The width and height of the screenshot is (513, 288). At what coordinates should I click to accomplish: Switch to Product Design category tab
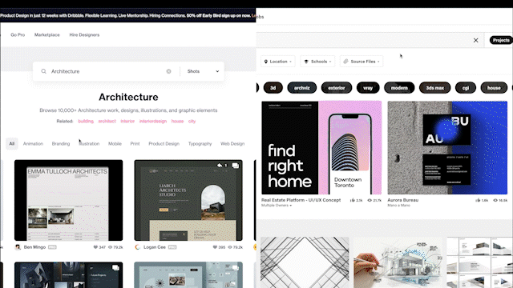[x=164, y=144]
